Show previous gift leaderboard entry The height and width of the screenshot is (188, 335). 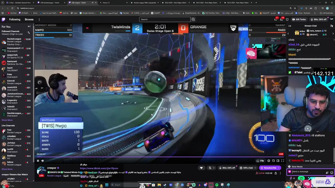tap(288, 33)
